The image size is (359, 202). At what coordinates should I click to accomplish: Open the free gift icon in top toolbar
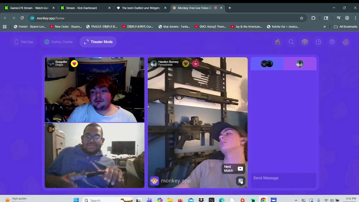278,42
